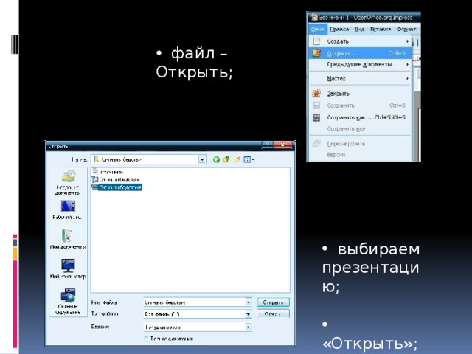472x354 pixels.
Task: Click the grayed Сохранить floppy disk icon
Action: [x=316, y=105]
